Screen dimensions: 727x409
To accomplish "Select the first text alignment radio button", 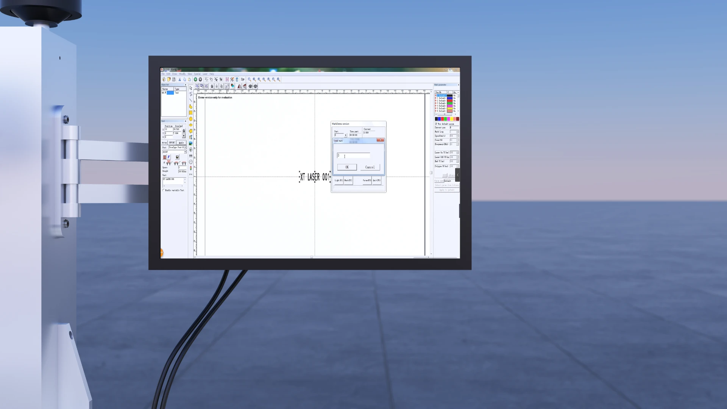I will click(x=164, y=162).
